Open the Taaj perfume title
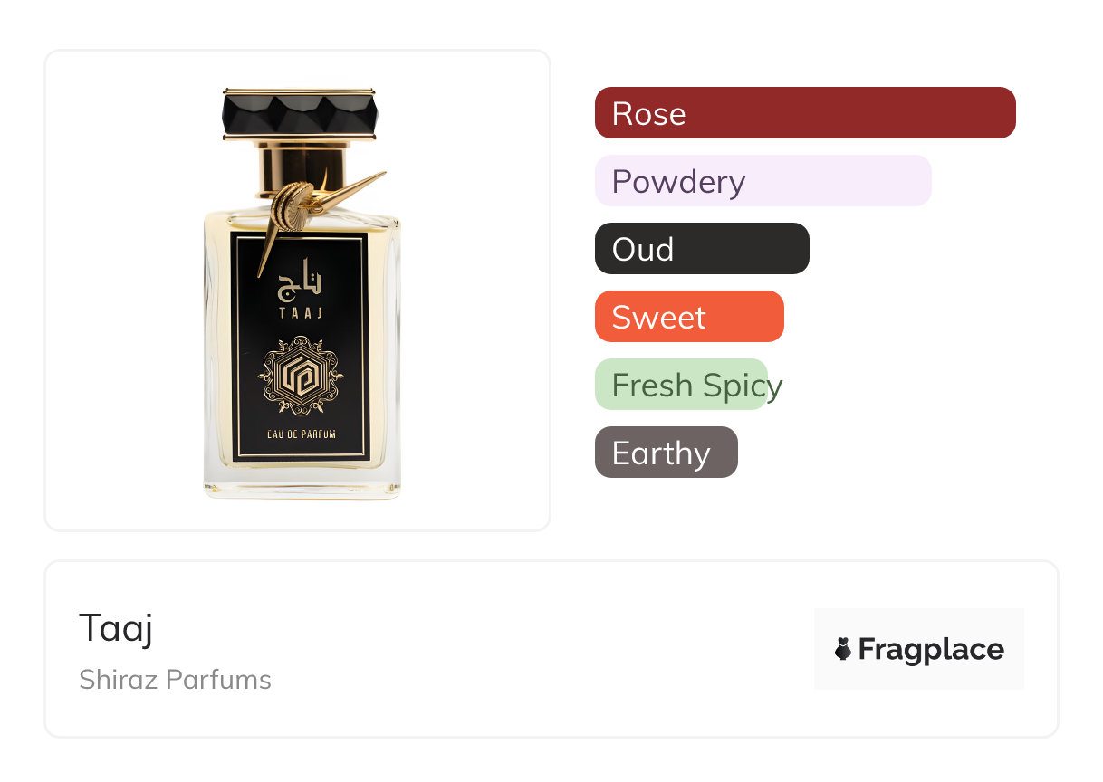 (x=116, y=627)
